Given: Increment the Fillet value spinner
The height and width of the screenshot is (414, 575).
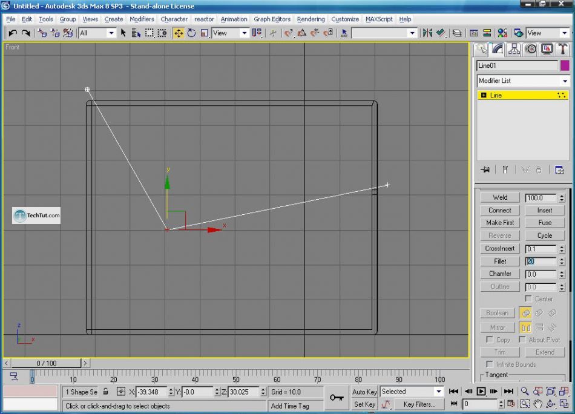Looking at the screenshot, I should pyautogui.click(x=562, y=259).
